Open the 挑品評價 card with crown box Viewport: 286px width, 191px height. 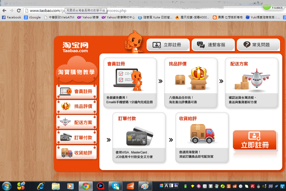coord(190,83)
